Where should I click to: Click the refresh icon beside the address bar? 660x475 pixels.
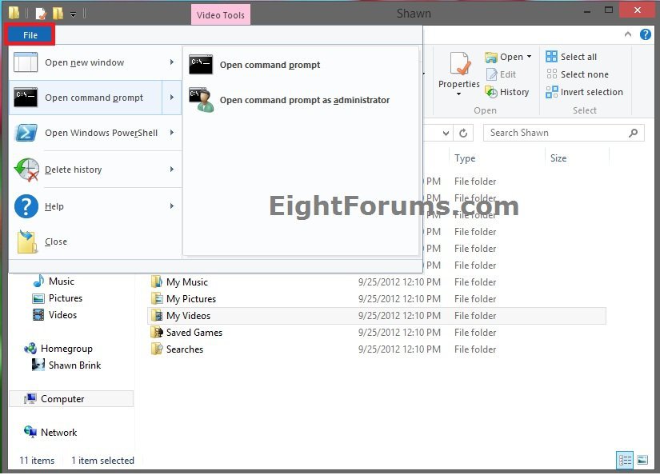[464, 133]
